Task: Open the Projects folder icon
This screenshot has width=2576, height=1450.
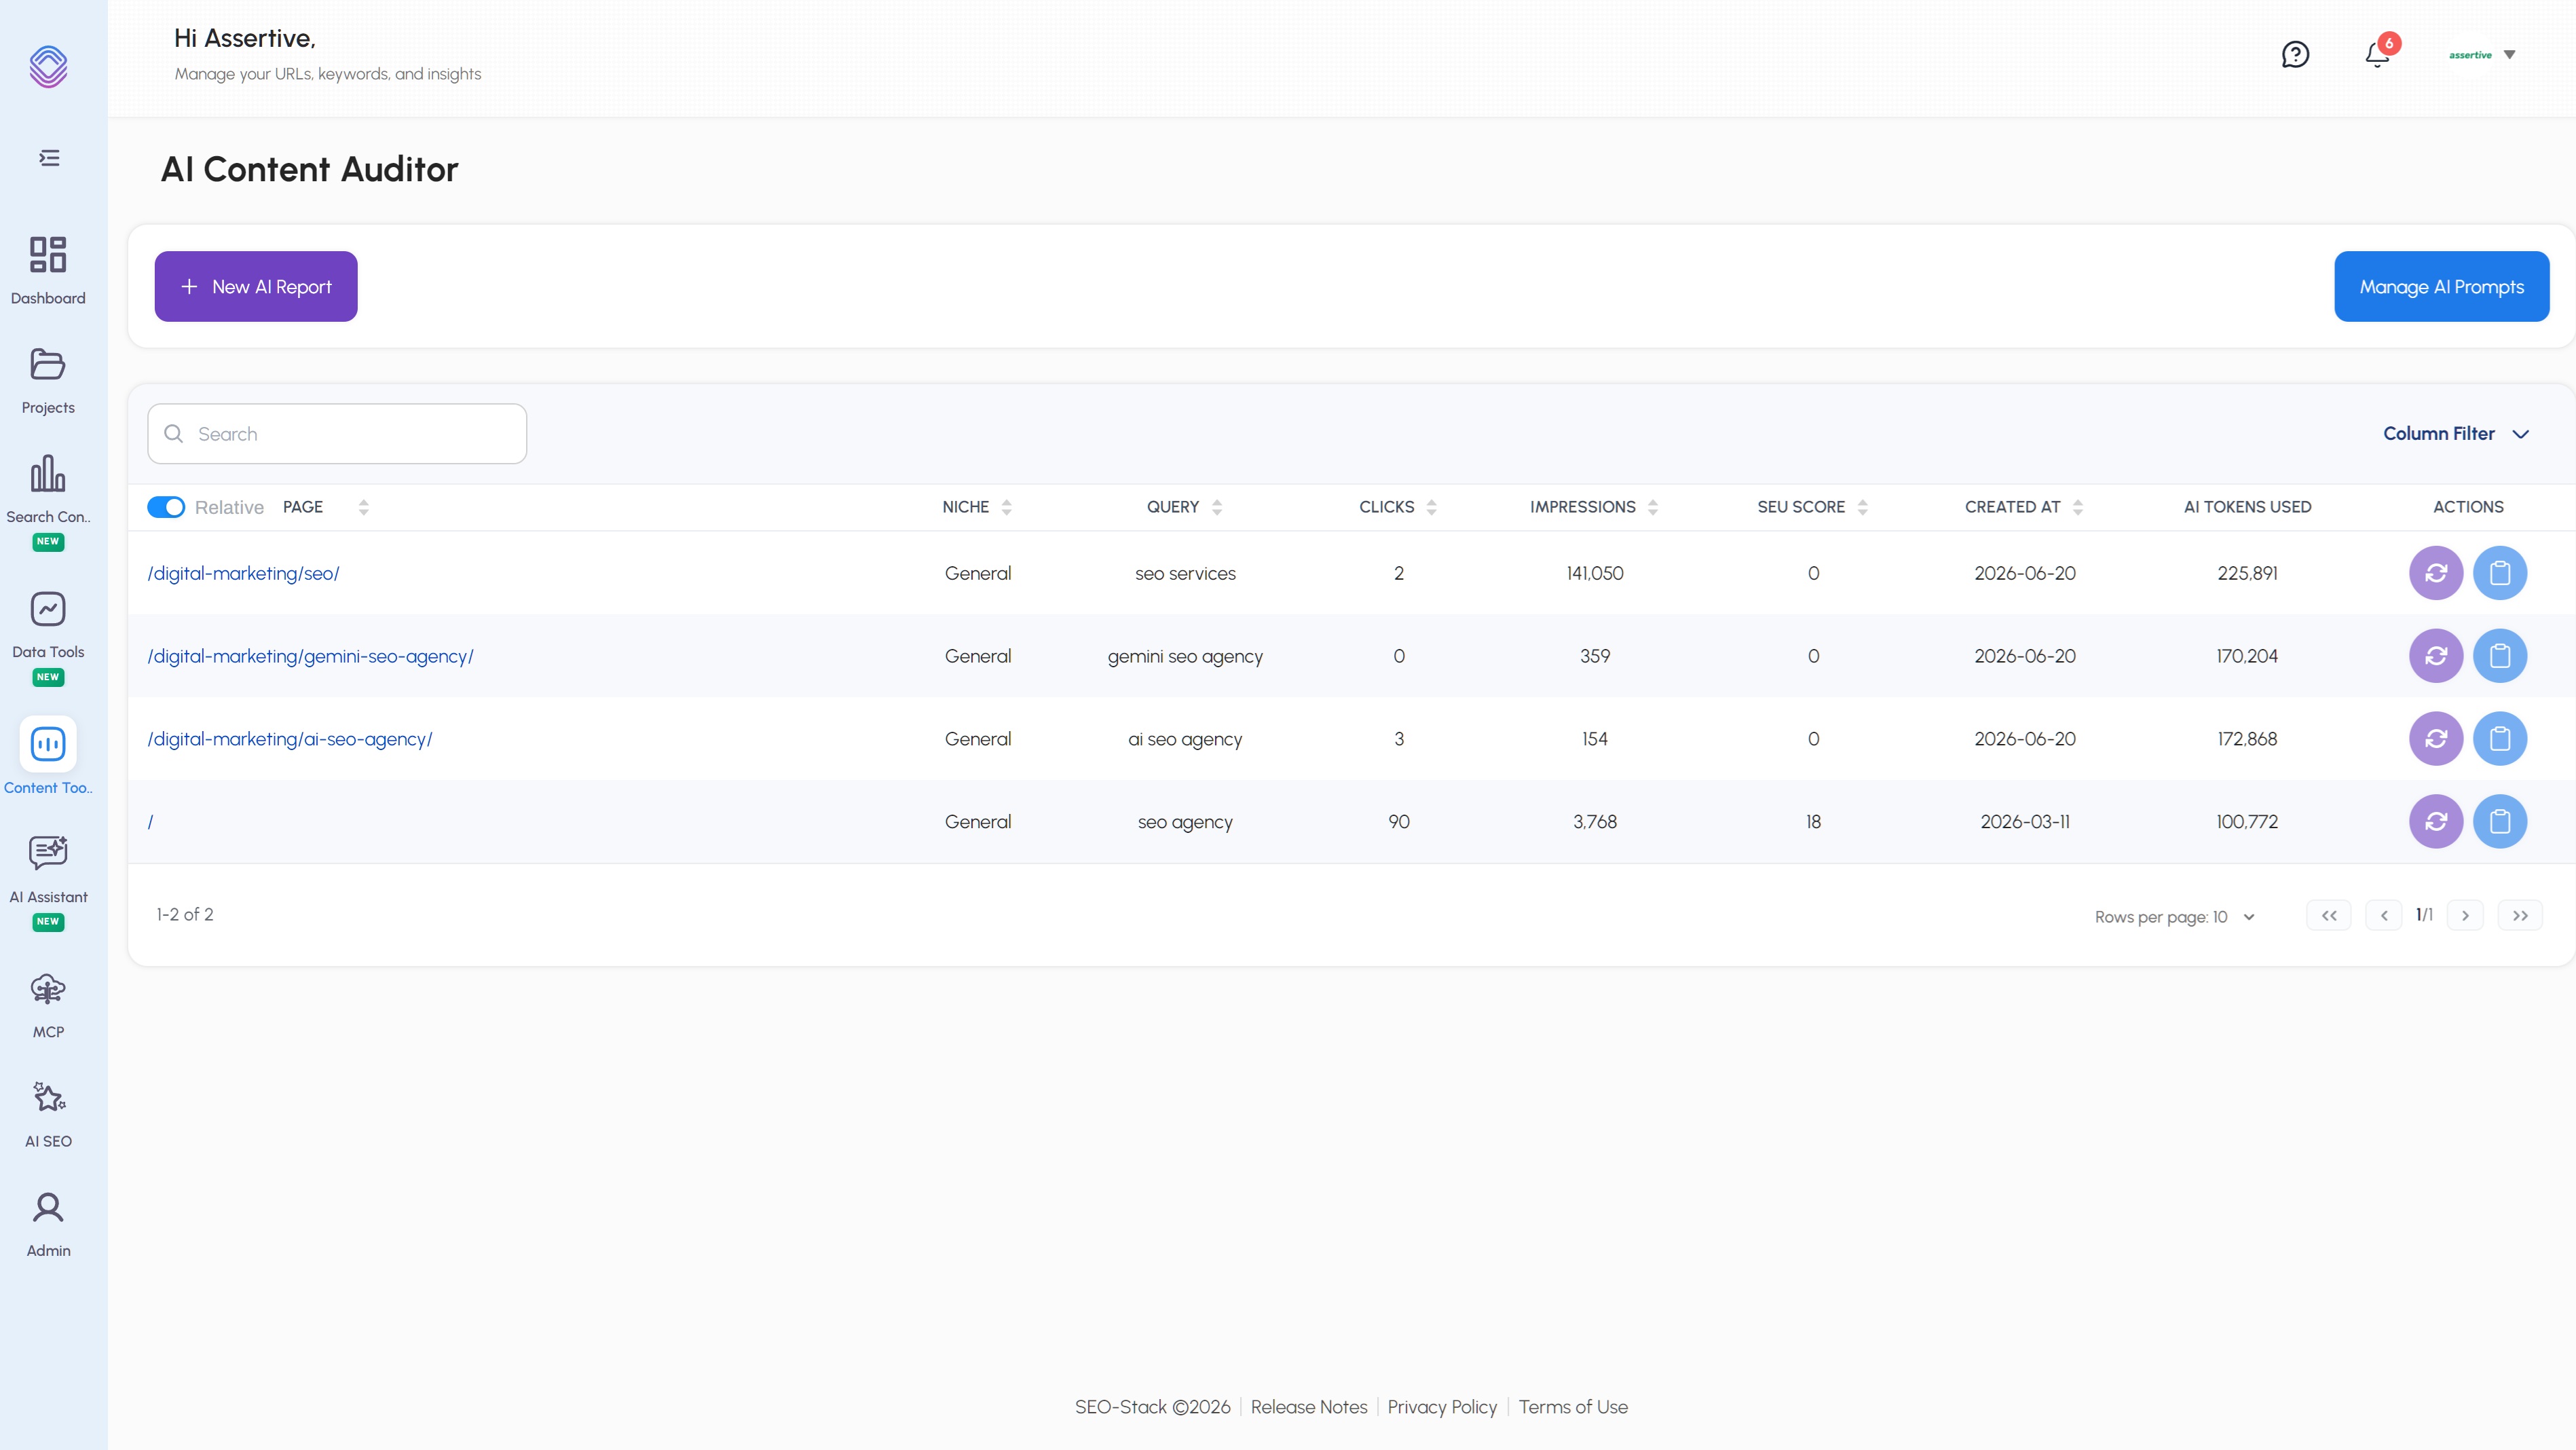Action: coord(48,364)
